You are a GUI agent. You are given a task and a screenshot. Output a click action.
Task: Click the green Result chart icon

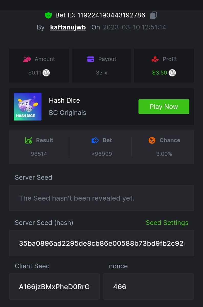[x=28, y=140]
